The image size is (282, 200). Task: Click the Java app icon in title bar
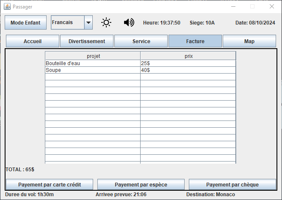[7, 6]
